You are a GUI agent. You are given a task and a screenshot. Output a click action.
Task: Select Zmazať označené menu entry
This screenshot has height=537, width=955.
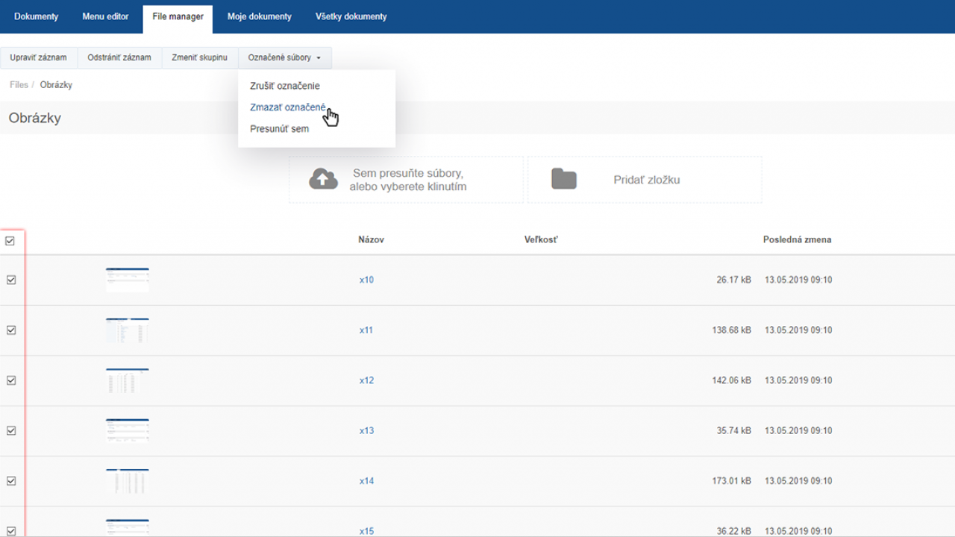click(x=287, y=107)
